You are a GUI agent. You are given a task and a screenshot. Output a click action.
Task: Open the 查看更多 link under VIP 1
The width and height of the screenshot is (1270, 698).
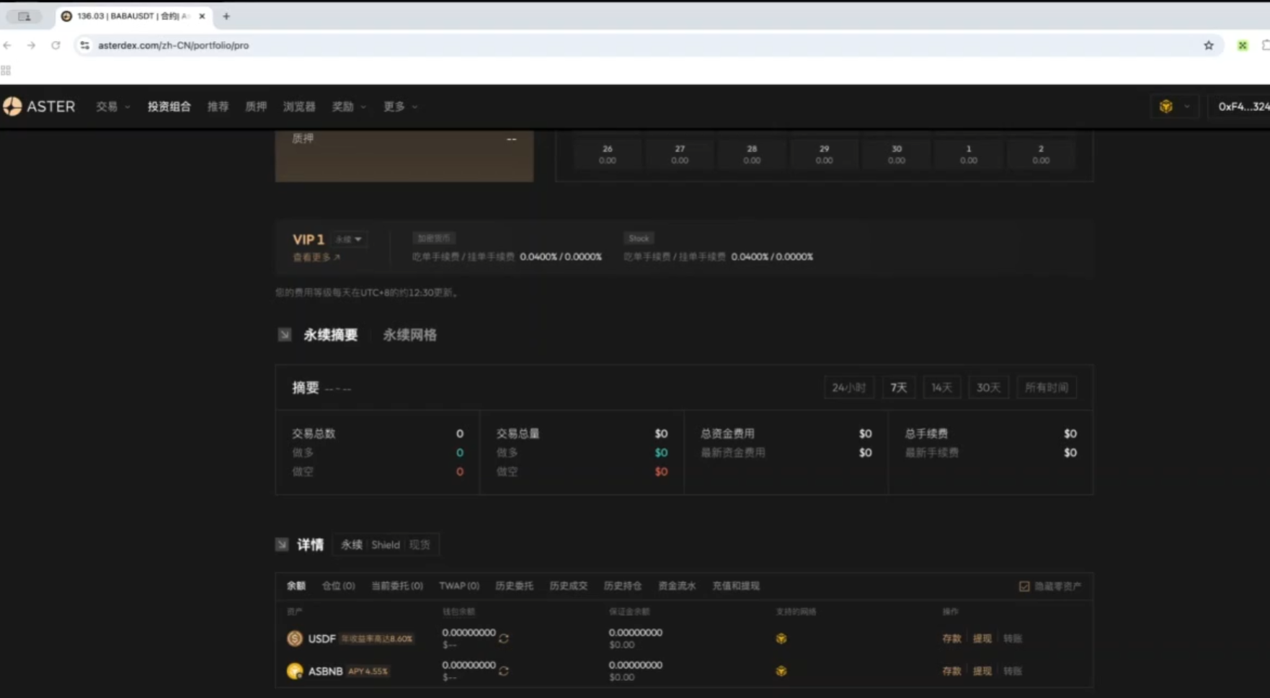pyautogui.click(x=316, y=257)
